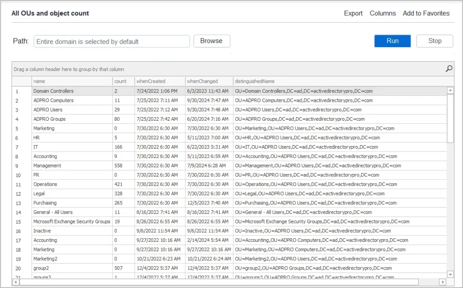Sort by the whenChanged column header
The width and height of the screenshot is (463, 288).
point(209,81)
